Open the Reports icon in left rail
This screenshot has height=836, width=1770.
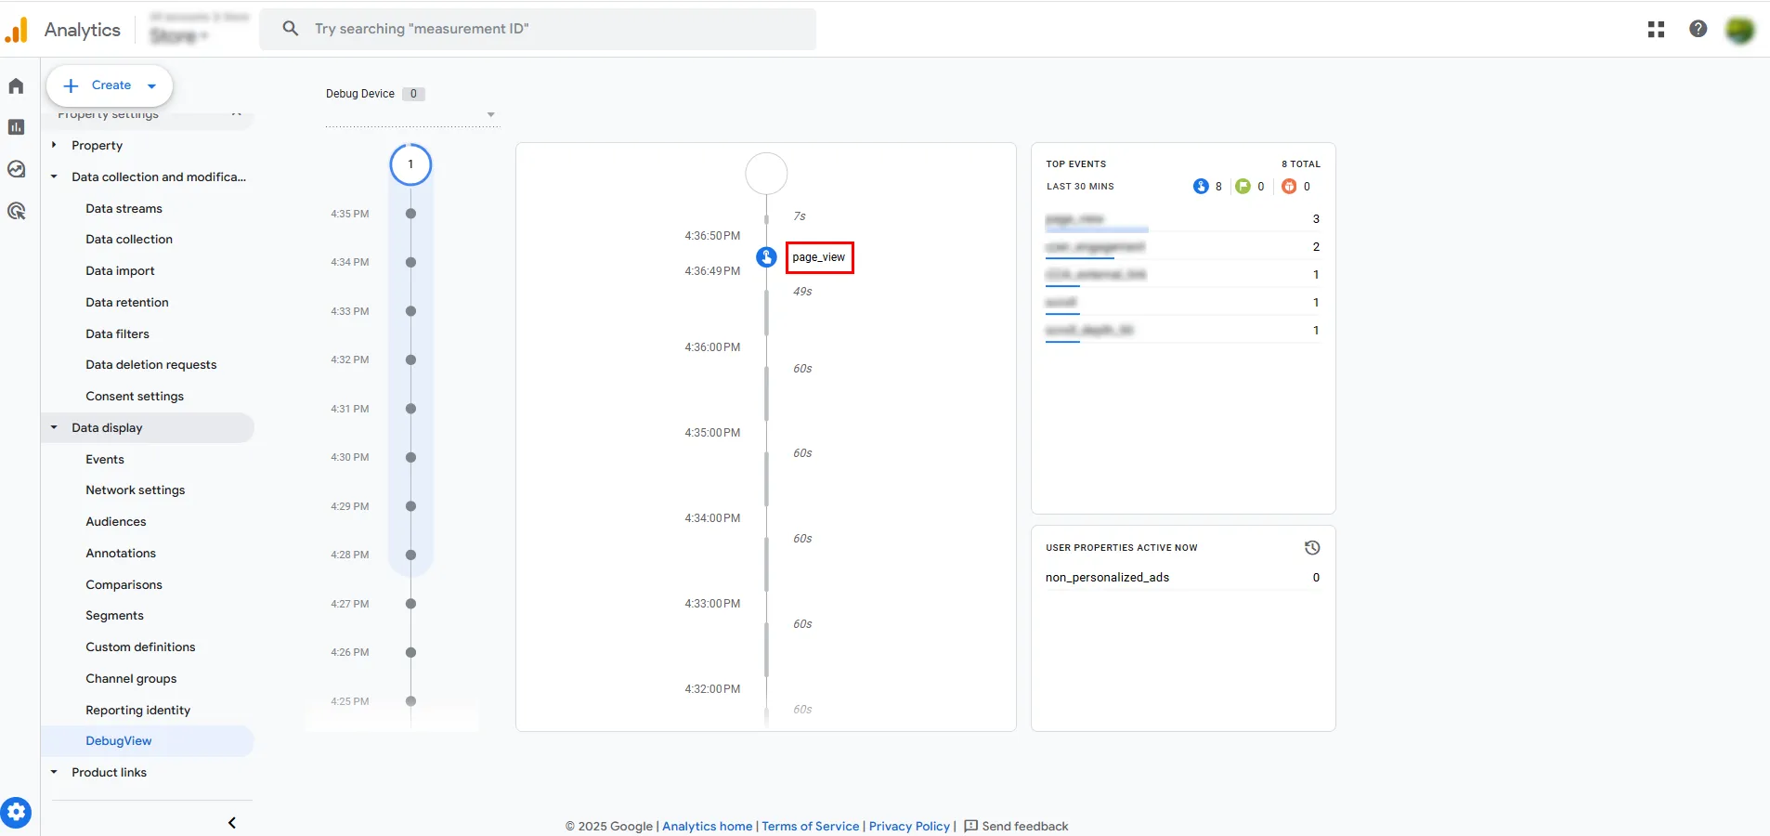coord(16,127)
